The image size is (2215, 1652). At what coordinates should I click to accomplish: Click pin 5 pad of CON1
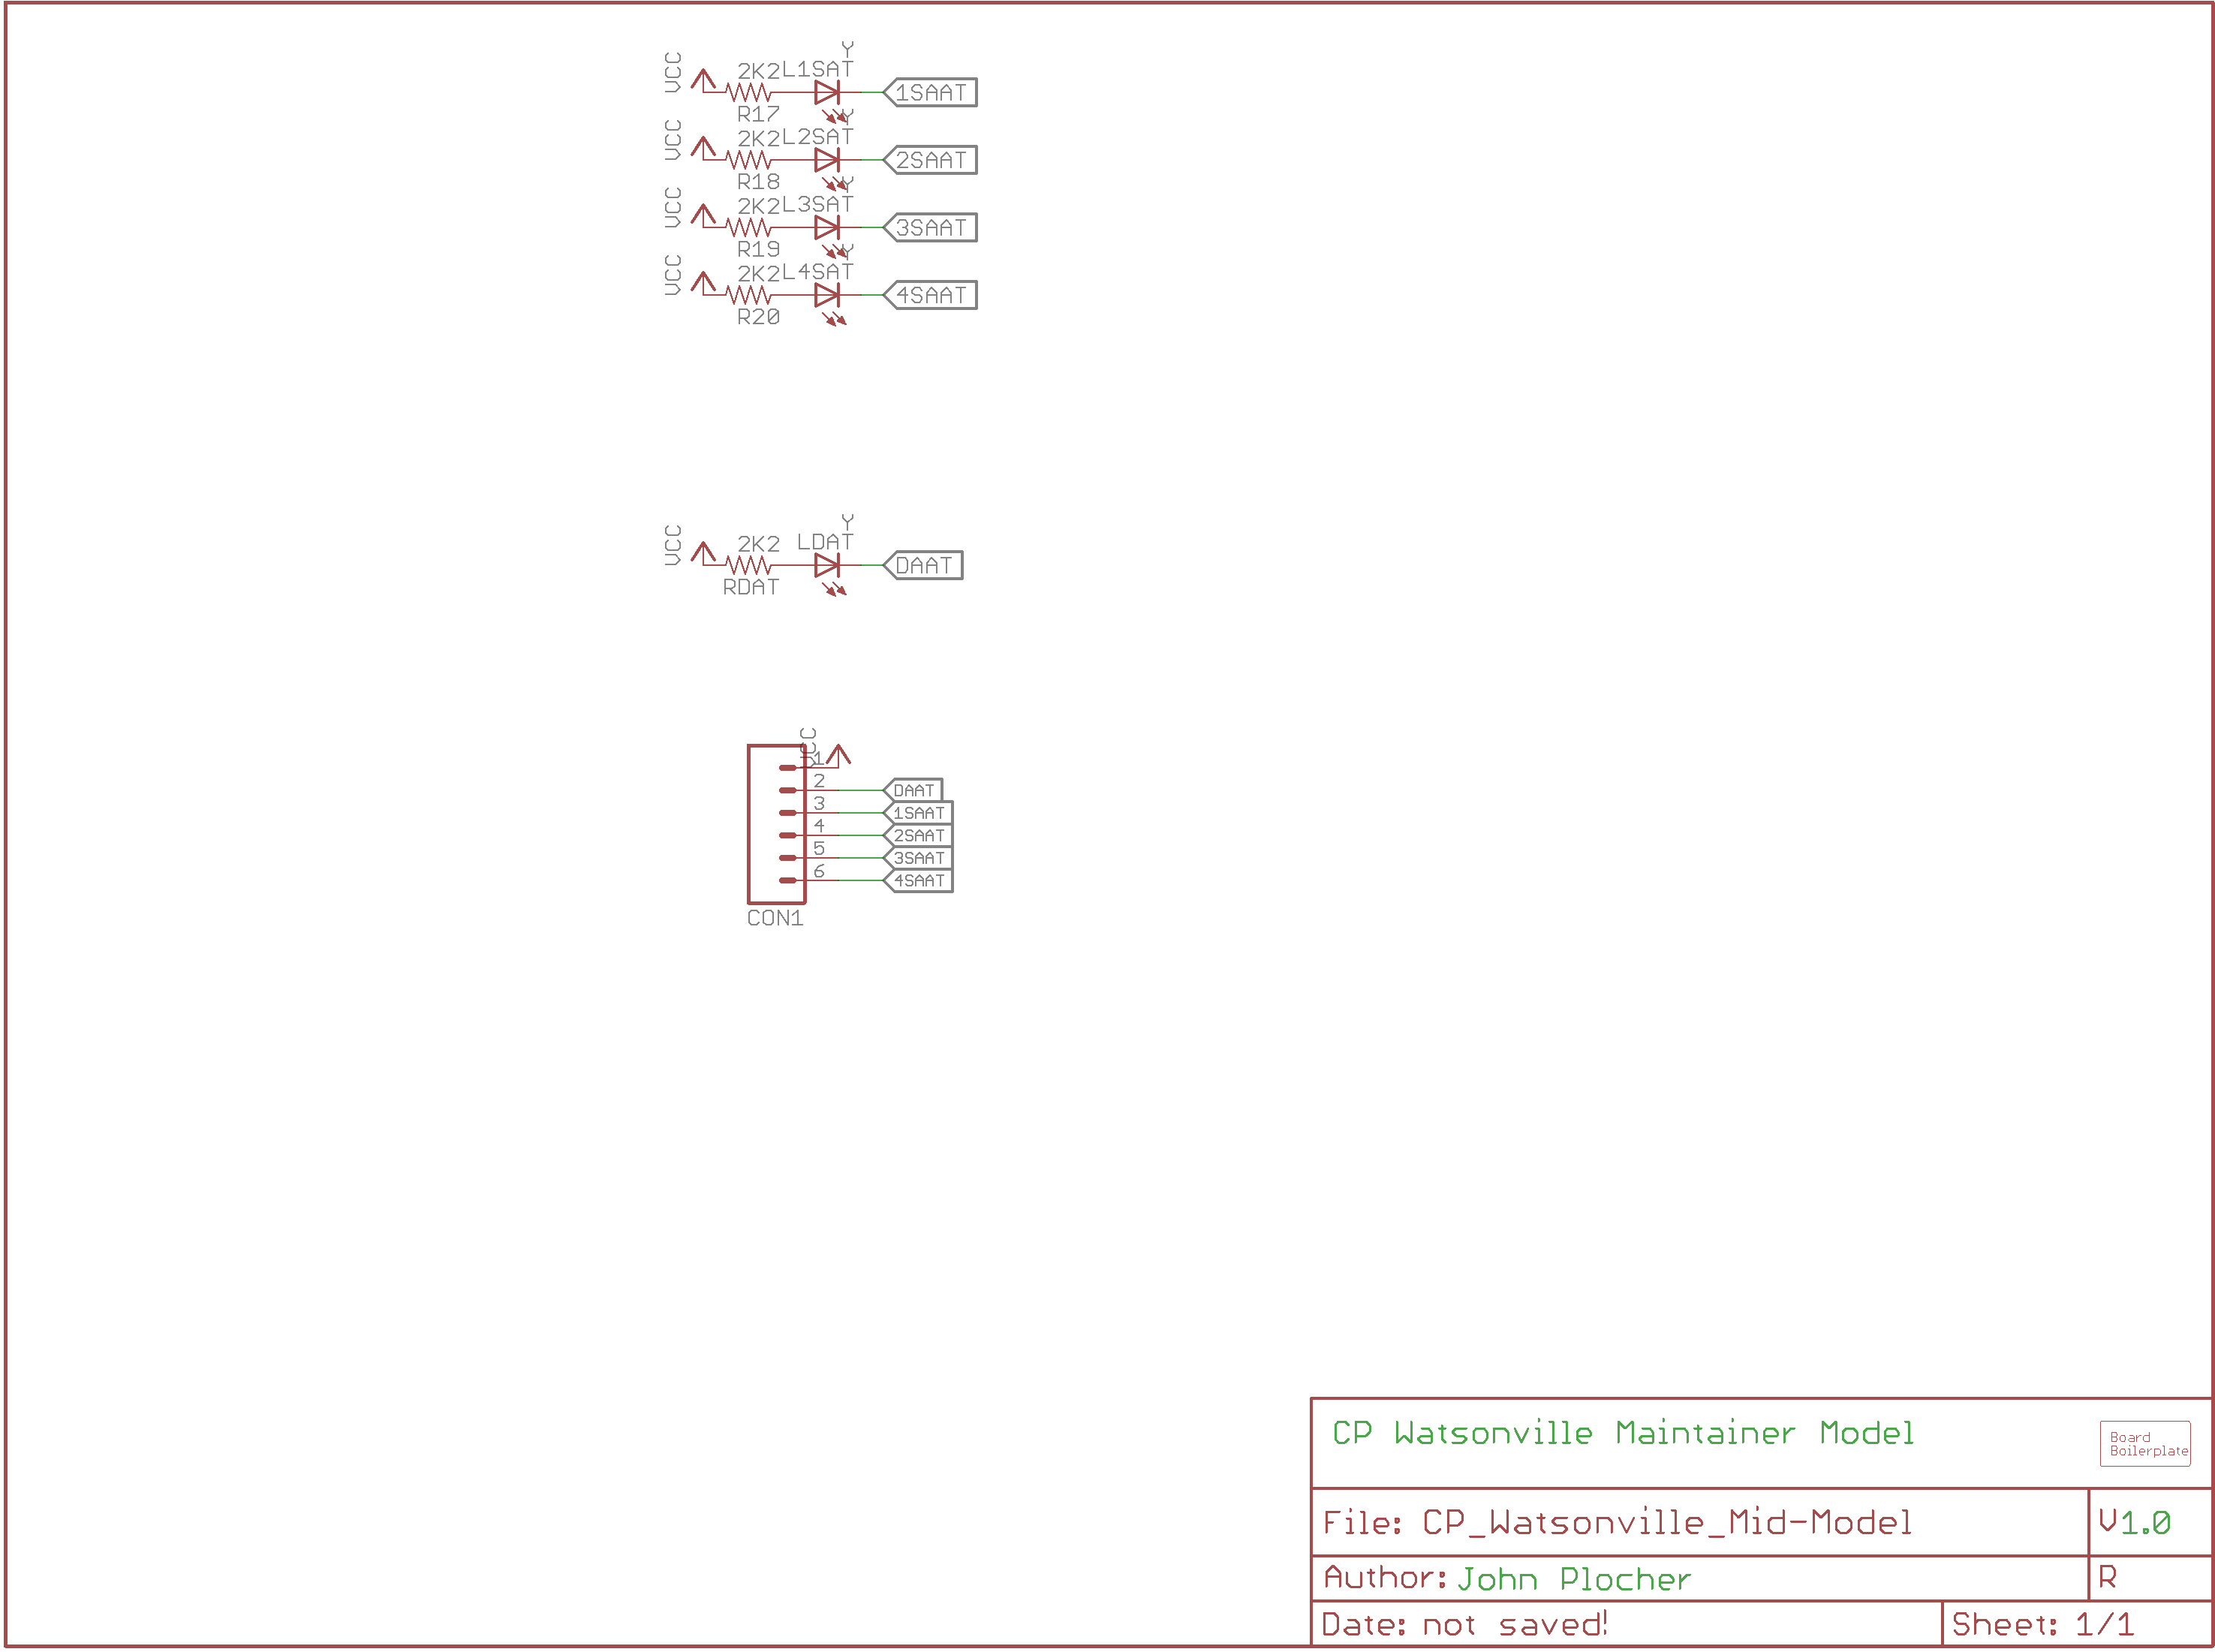[788, 858]
